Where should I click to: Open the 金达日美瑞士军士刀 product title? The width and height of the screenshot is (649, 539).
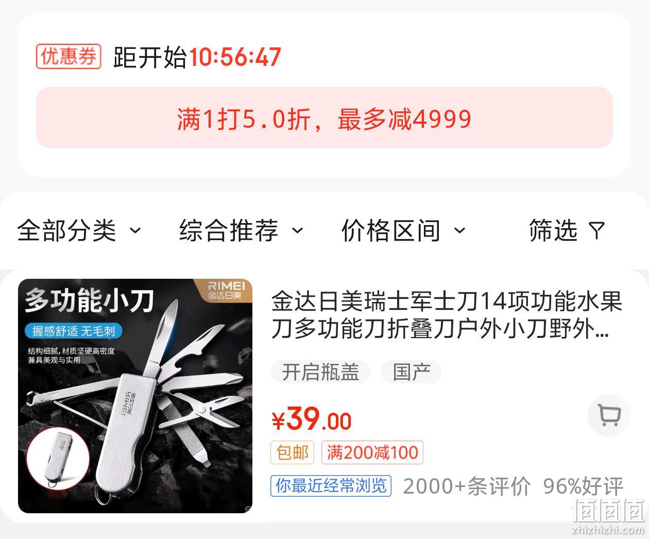coord(447,315)
